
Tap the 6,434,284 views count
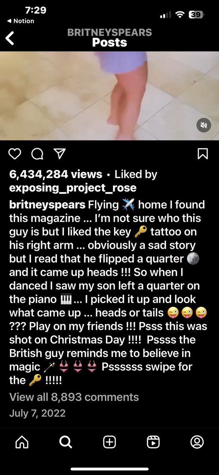click(56, 174)
